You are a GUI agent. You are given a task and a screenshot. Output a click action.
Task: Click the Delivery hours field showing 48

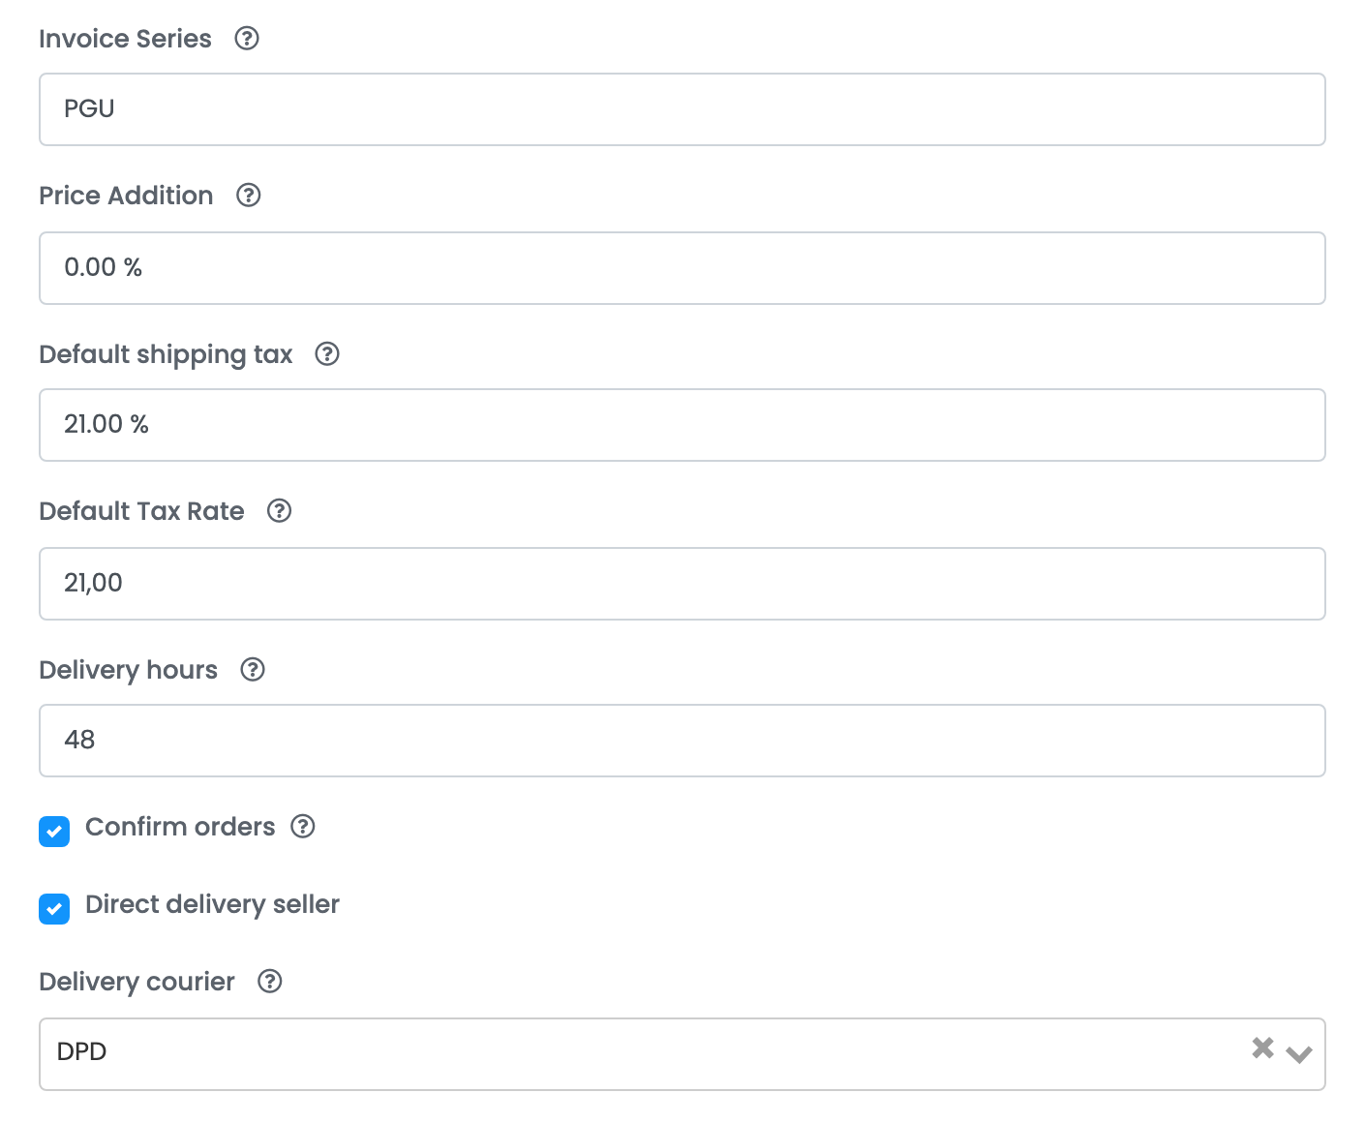pyautogui.click(x=682, y=741)
